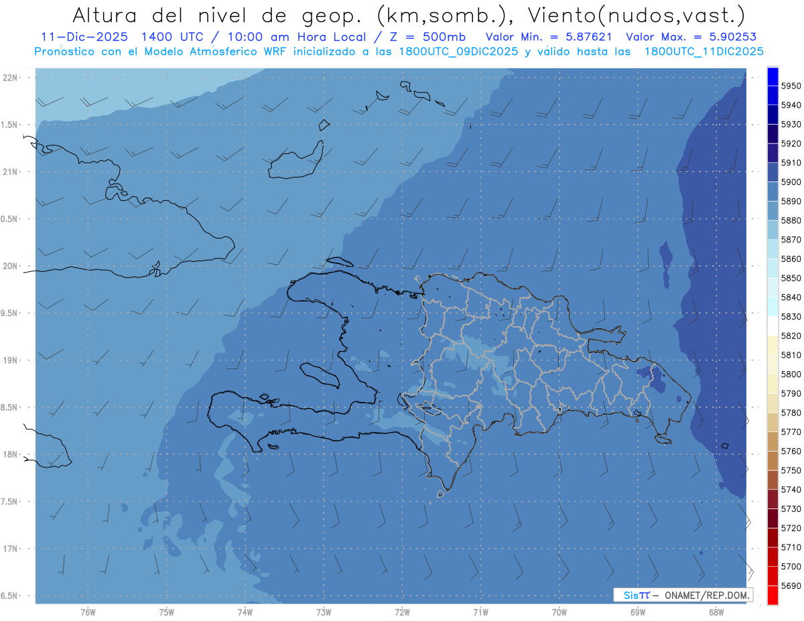Click the latitude label 8.5N
This screenshot has height=621, width=804.
pos(9,407)
